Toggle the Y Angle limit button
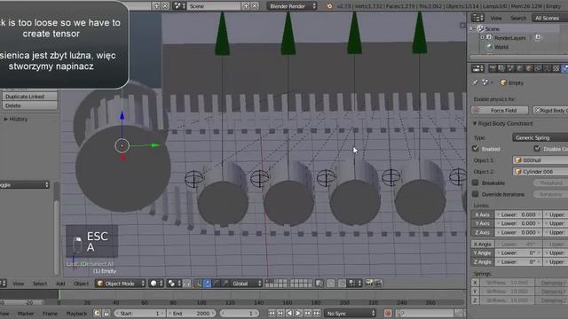 (x=482, y=253)
